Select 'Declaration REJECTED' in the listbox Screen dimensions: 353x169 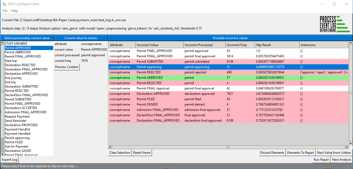[x=20, y=65]
